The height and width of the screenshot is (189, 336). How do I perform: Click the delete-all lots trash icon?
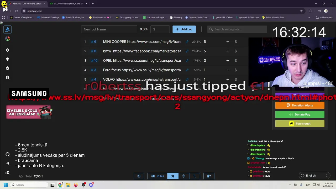pos(209,176)
